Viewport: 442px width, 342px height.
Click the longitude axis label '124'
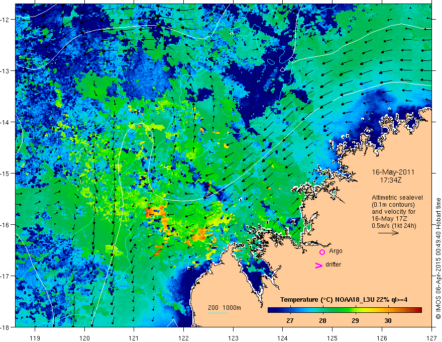click(x=283, y=338)
